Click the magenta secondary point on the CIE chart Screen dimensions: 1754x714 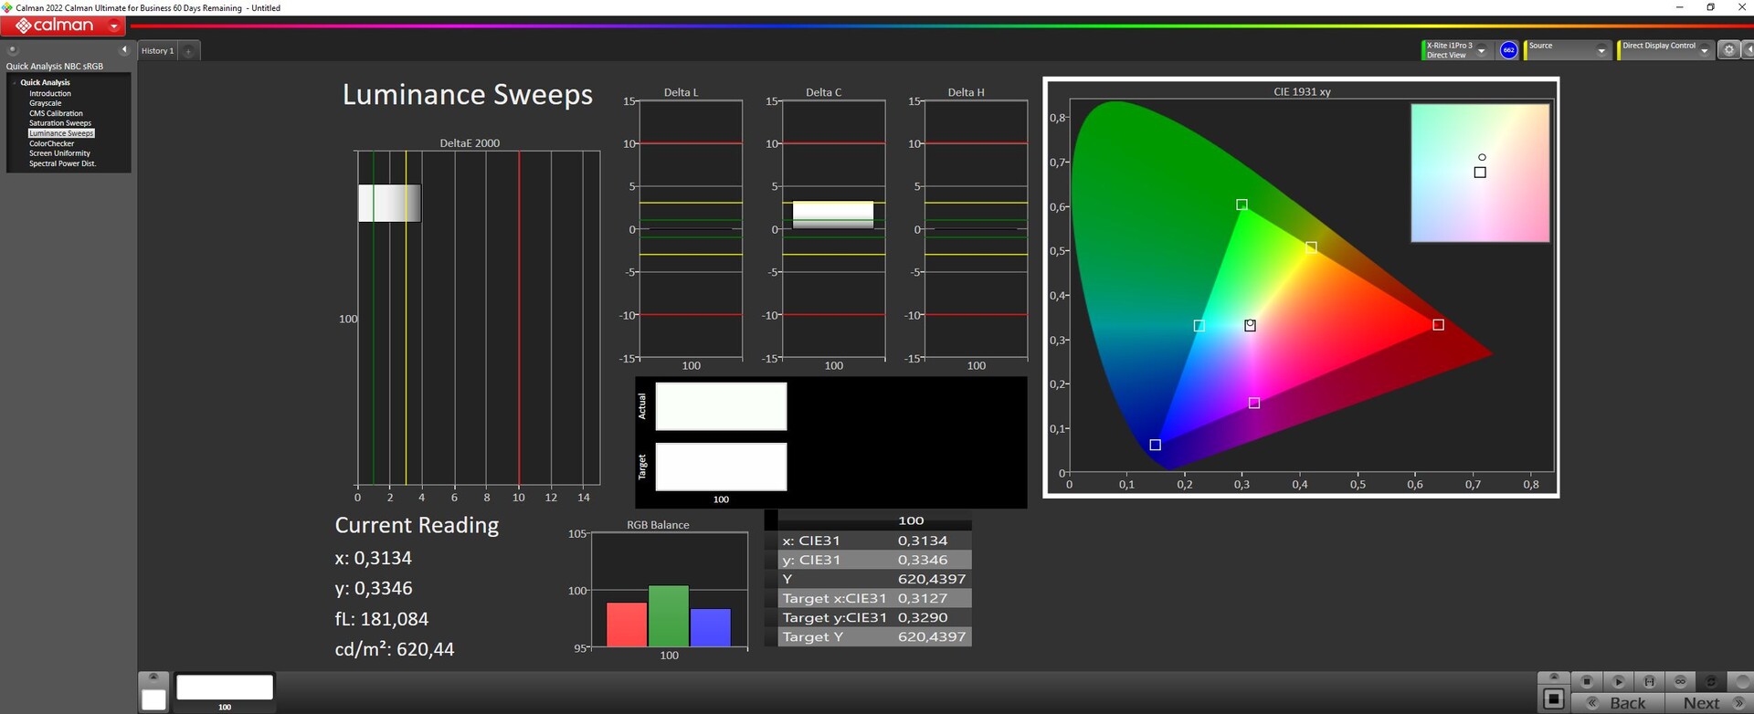pyautogui.click(x=1254, y=403)
